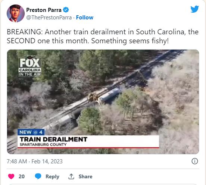This screenshot has width=206, height=185.
Task: Click the Reply text label
Action: pos(52,176)
